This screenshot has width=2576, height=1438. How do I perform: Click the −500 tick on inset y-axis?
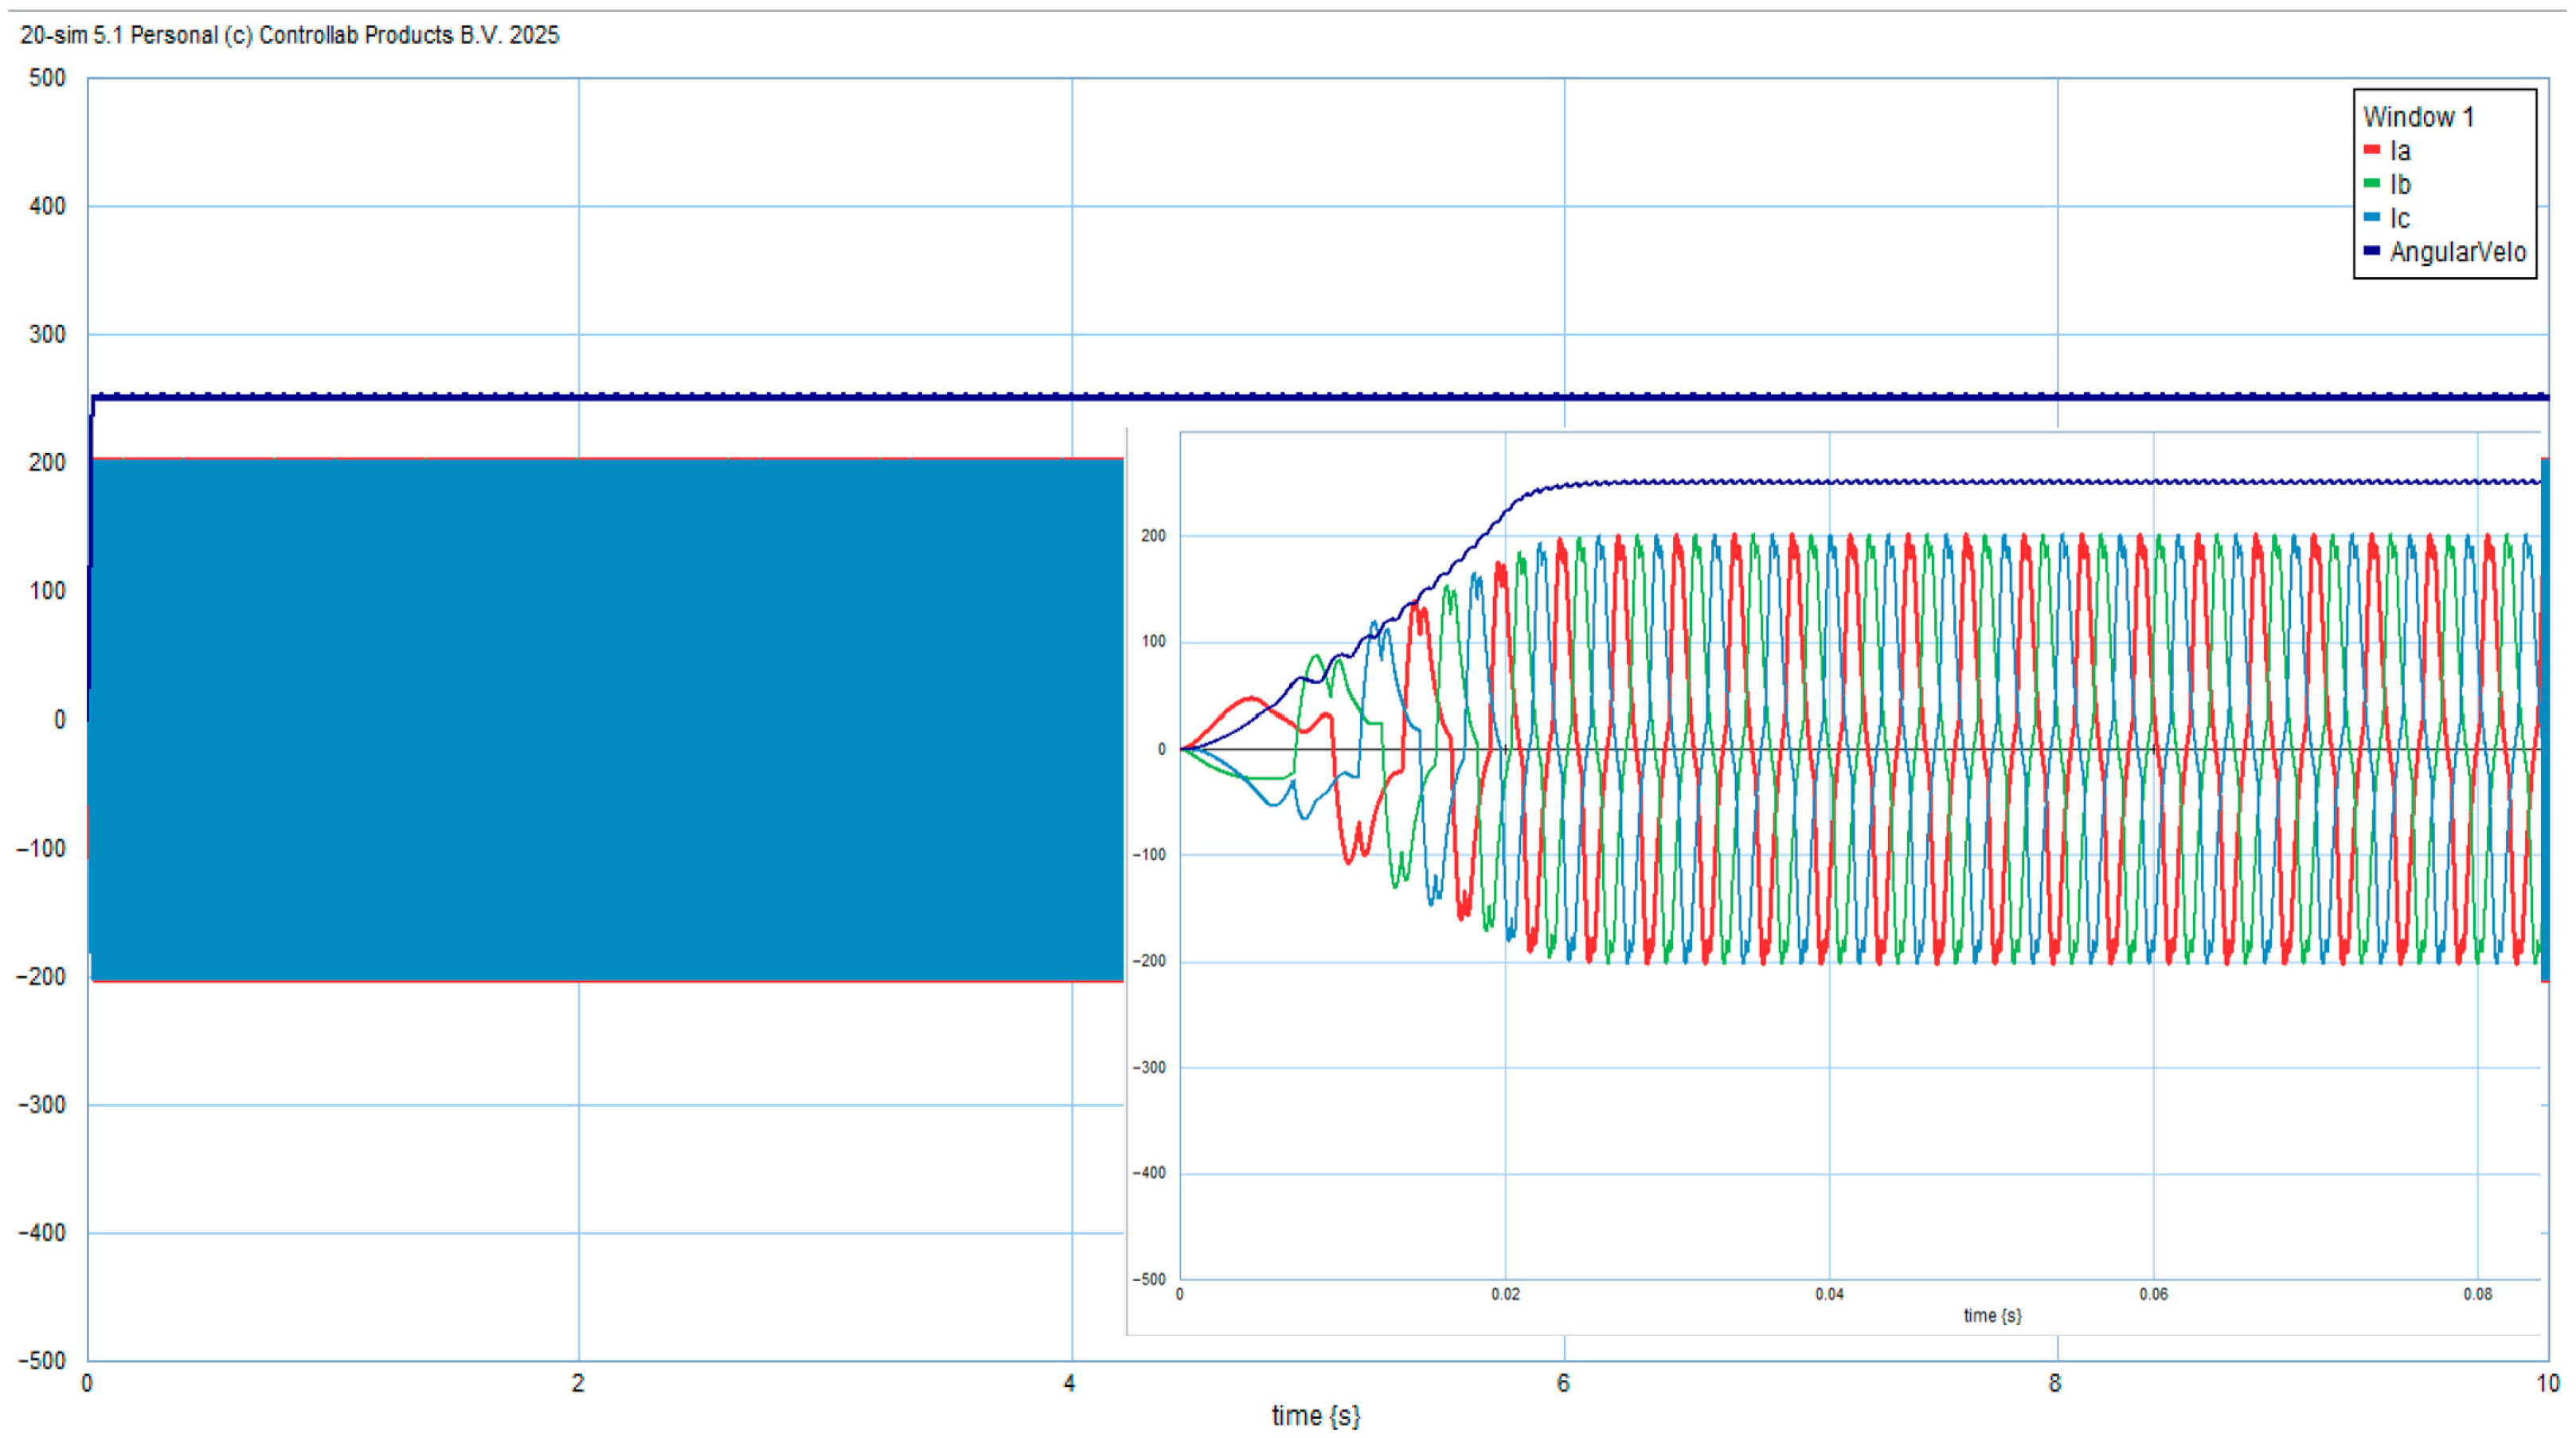pos(1148,1279)
